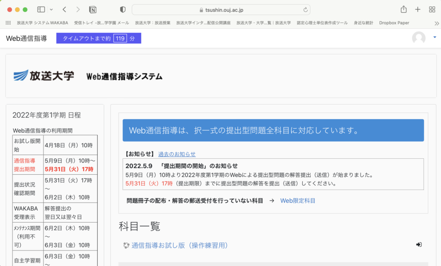Image resolution: width=441 pixels, height=266 pixels.
Task: Show tab overview grid icon
Action: coord(432,9)
